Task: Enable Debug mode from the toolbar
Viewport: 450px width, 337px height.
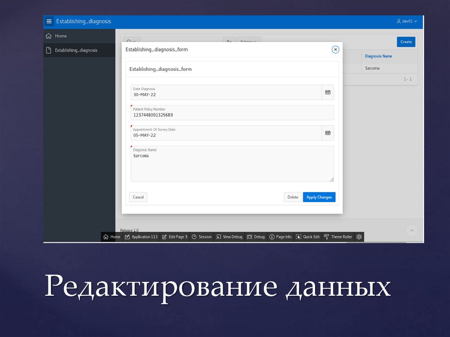Action: [x=255, y=237]
